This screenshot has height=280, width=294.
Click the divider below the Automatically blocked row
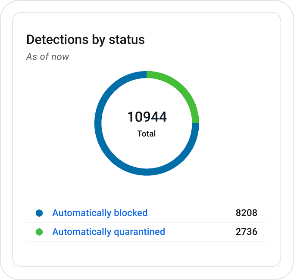tap(147, 222)
